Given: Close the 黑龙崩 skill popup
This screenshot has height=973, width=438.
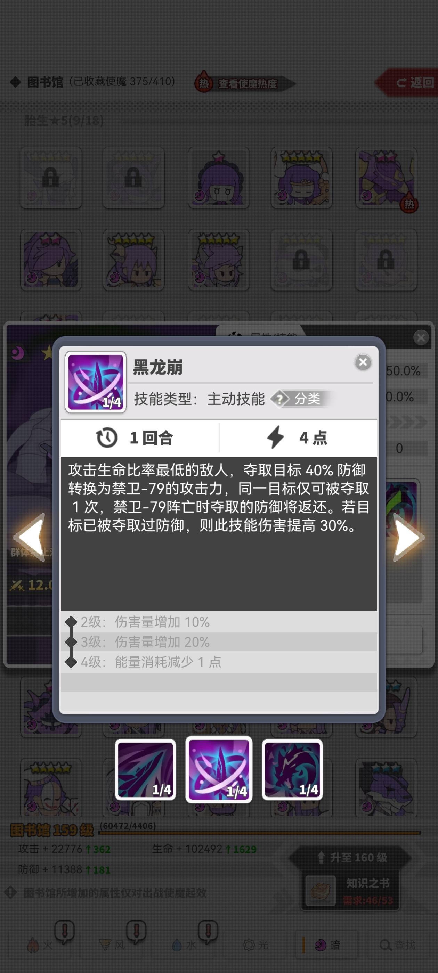Looking at the screenshot, I should click(x=363, y=362).
